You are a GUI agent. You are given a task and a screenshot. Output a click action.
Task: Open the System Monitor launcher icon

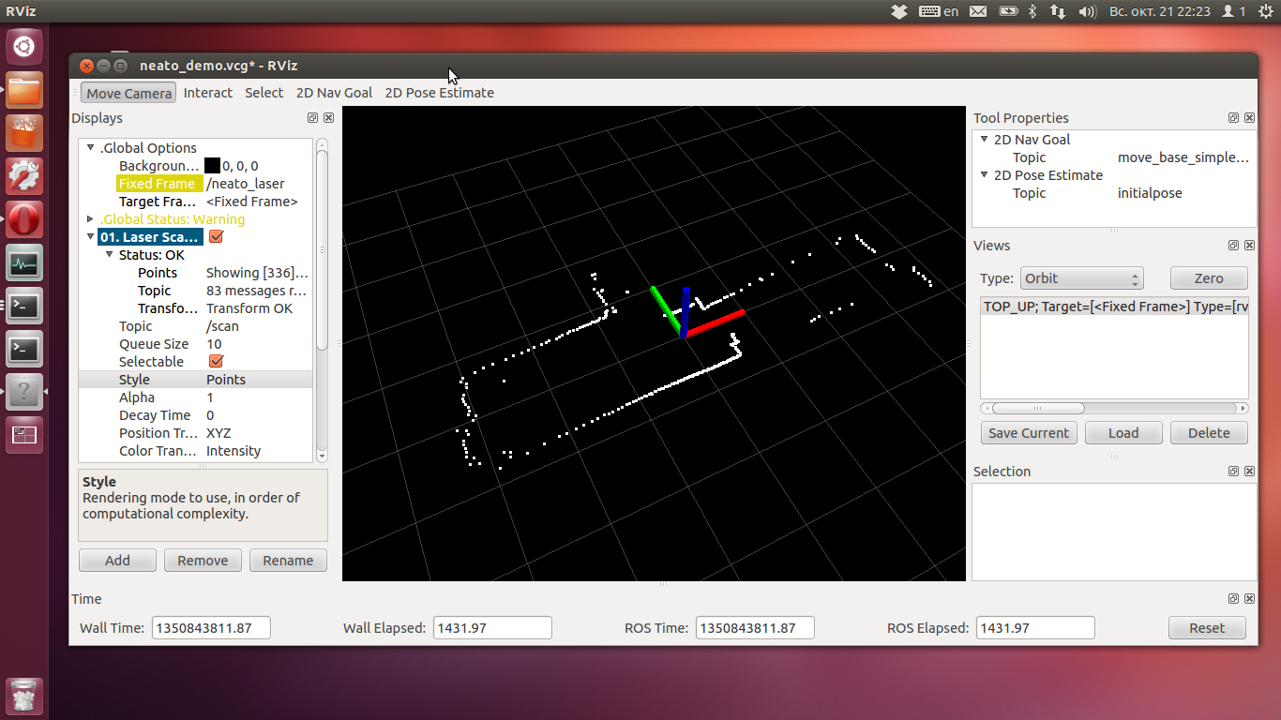click(x=24, y=263)
